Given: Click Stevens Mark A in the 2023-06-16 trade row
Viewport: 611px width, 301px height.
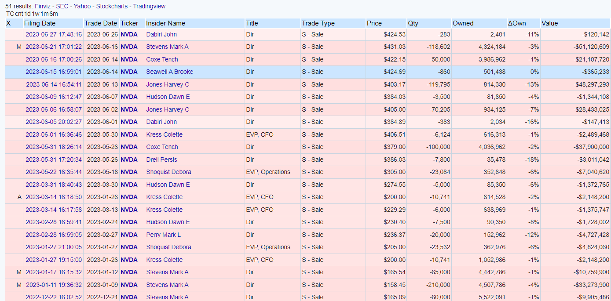Looking at the screenshot, I should click(x=167, y=47).
